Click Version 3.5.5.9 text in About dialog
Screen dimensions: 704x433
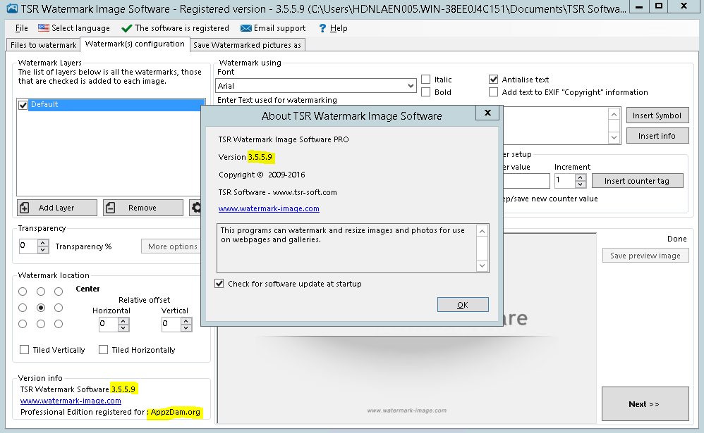point(245,157)
